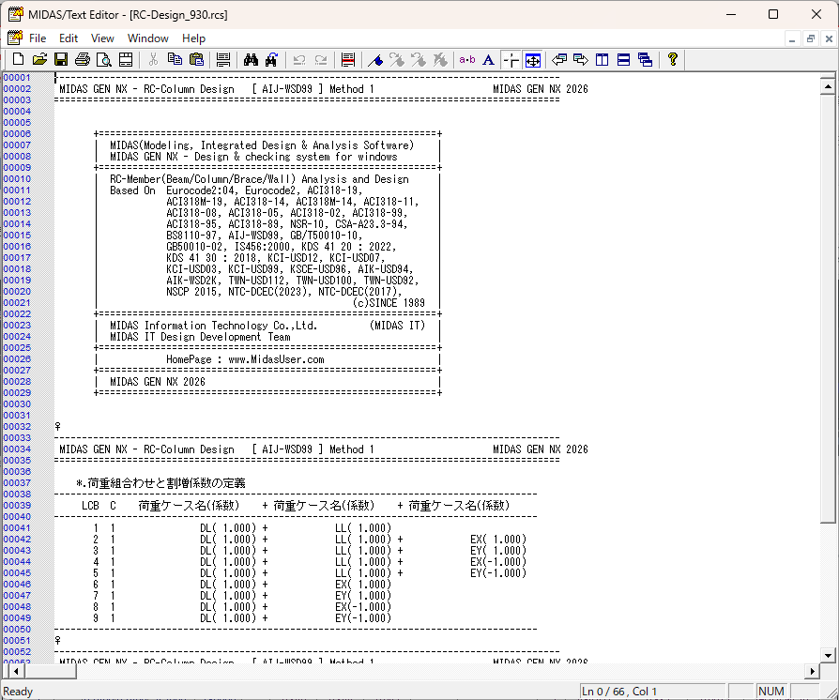The width and height of the screenshot is (839, 700).
Task: Click vertical scrollbar down arrow
Action: [828, 655]
